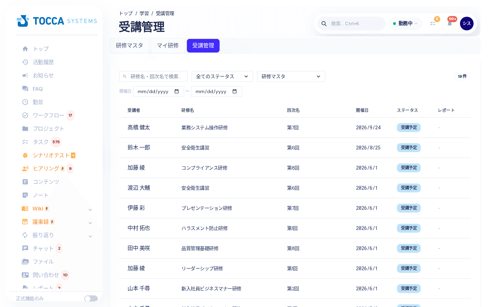Screen dimensions: 491x307
Task: Expand the 振り返り sidebar section
Action: 90,236
